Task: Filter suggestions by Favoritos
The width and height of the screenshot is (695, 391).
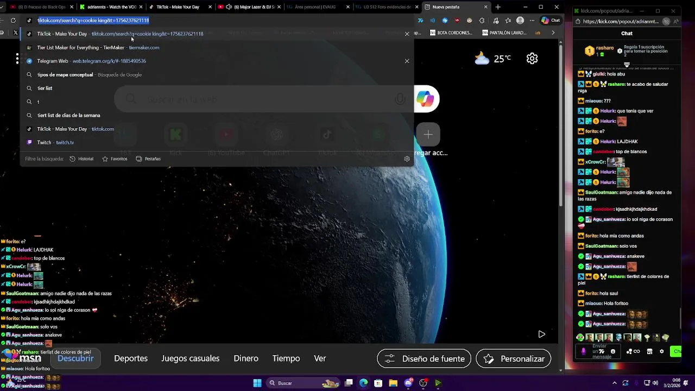Action: (x=115, y=159)
